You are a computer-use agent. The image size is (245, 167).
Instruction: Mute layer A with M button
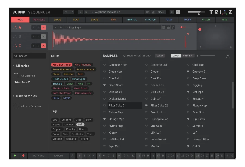(x=38, y=27)
